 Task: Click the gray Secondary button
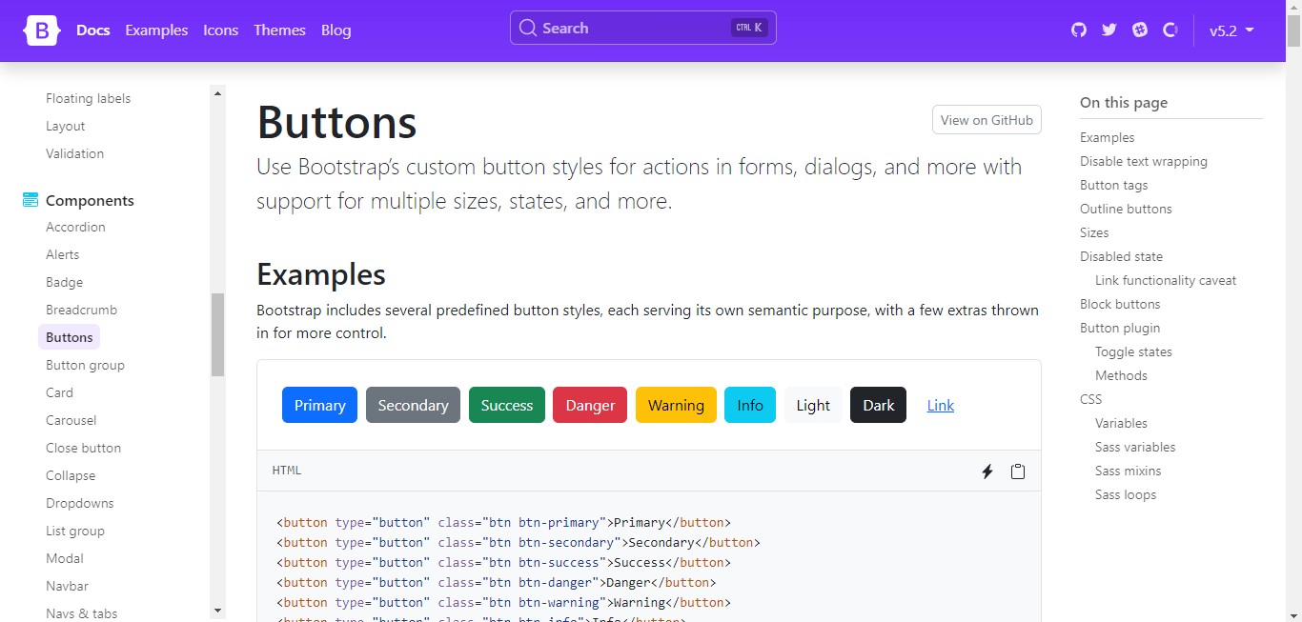click(413, 405)
